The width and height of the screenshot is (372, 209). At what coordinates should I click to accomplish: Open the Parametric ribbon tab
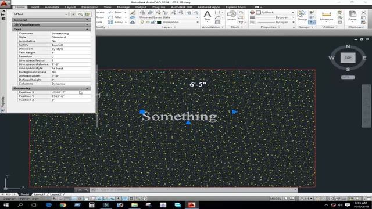point(90,7)
